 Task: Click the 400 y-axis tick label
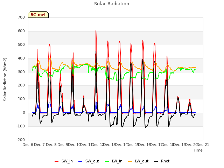[x=21, y=58]
